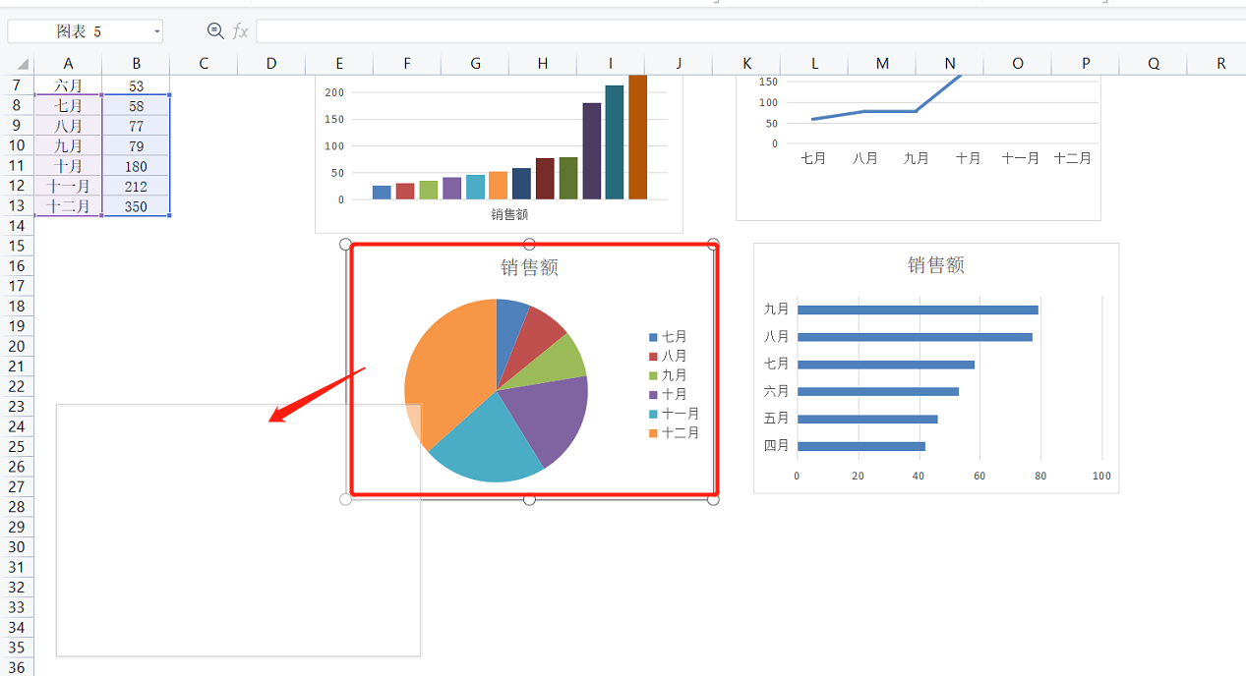Click 十一月 axis label in line chart
The height and width of the screenshot is (676, 1246).
(1020, 158)
